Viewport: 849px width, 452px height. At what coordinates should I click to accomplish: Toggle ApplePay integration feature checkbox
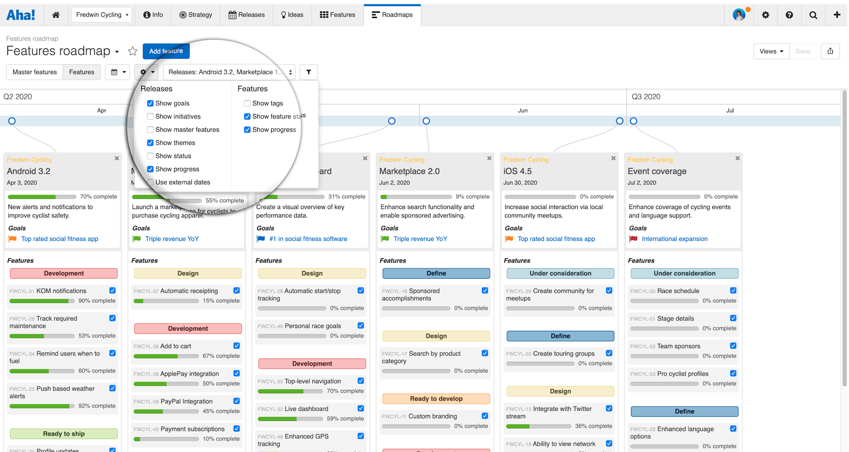(236, 373)
